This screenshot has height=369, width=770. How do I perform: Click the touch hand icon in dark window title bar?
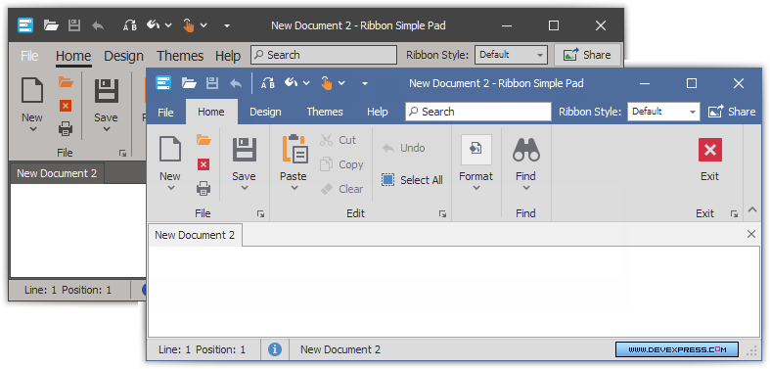[x=189, y=25]
